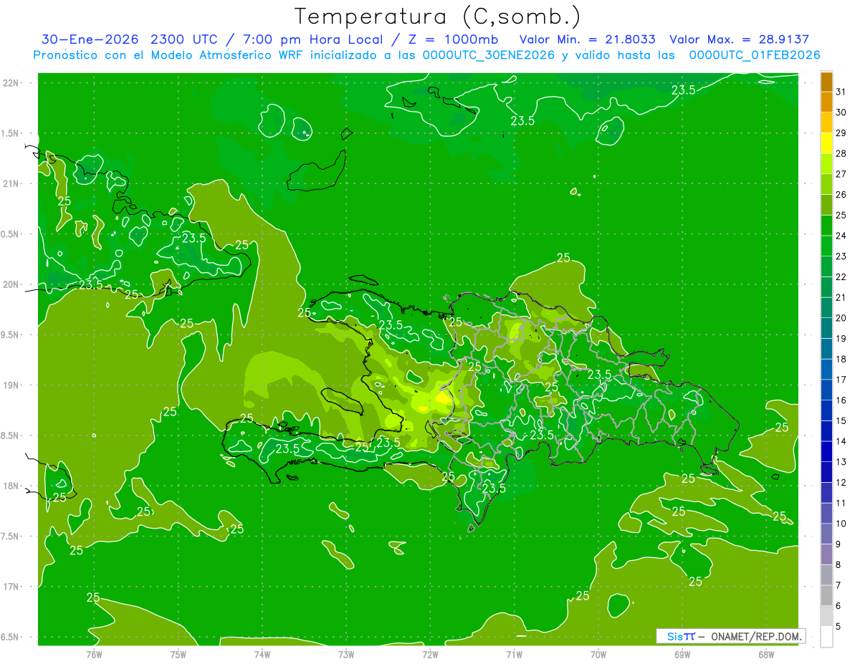Screen dimensions: 860x664
Task: Click the '31' value on the color legend
Action: coord(841,92)
